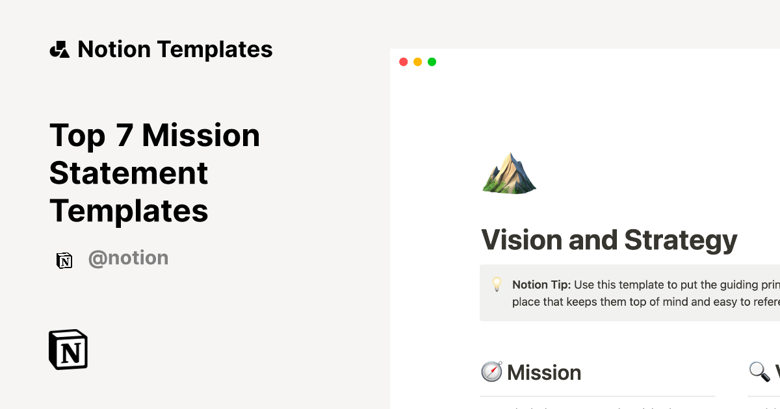Viewport: 780px width, 409px height.
Task: Open the Notion Templates header link
Action: coord(175,49)
